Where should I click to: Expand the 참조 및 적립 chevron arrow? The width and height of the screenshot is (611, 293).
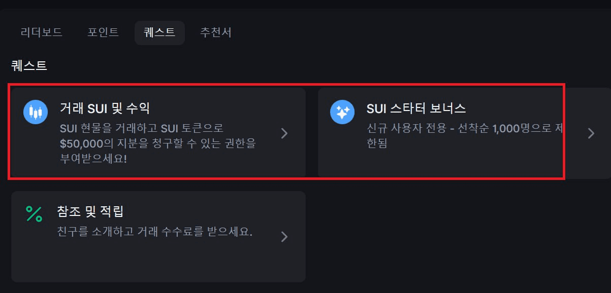click(x=284, y=237)
